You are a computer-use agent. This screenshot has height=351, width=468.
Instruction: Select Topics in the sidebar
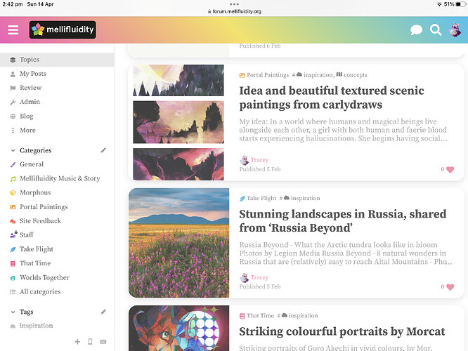[x=57, y=60]
